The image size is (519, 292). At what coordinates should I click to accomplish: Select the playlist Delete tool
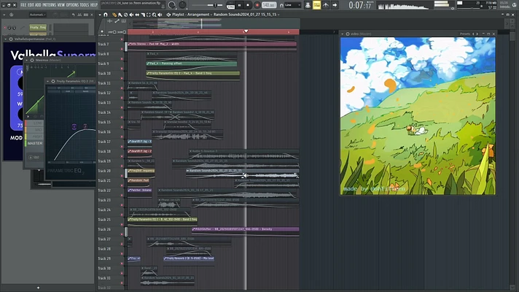tap(125, 15)
